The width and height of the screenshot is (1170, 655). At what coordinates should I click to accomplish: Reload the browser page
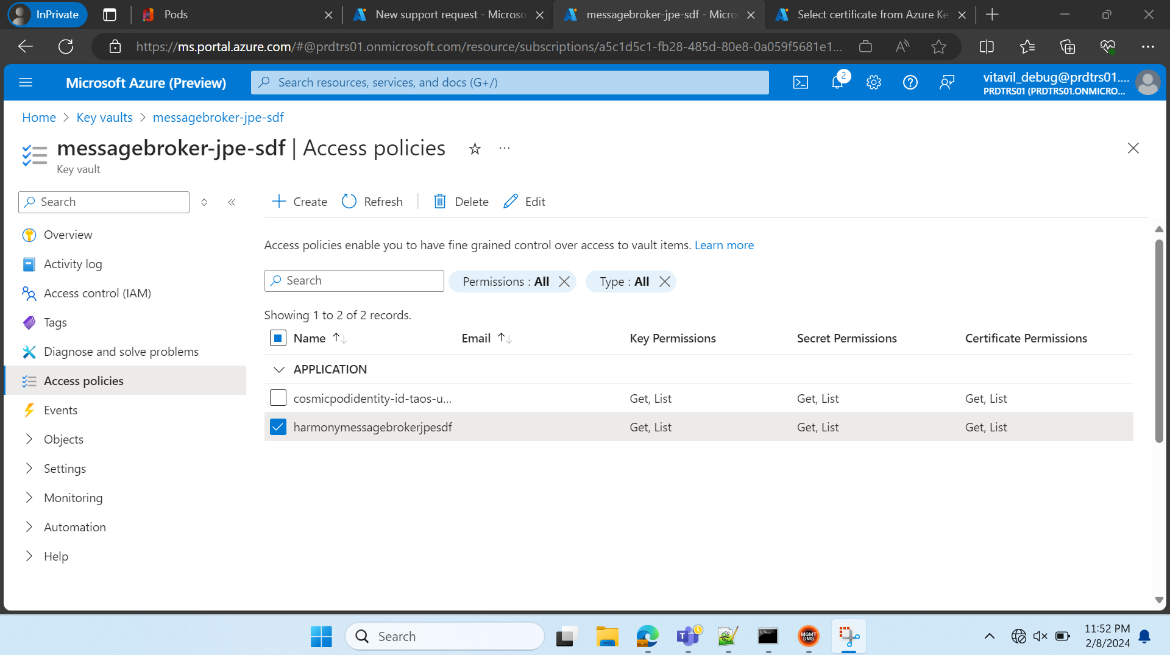click(66, 46)
